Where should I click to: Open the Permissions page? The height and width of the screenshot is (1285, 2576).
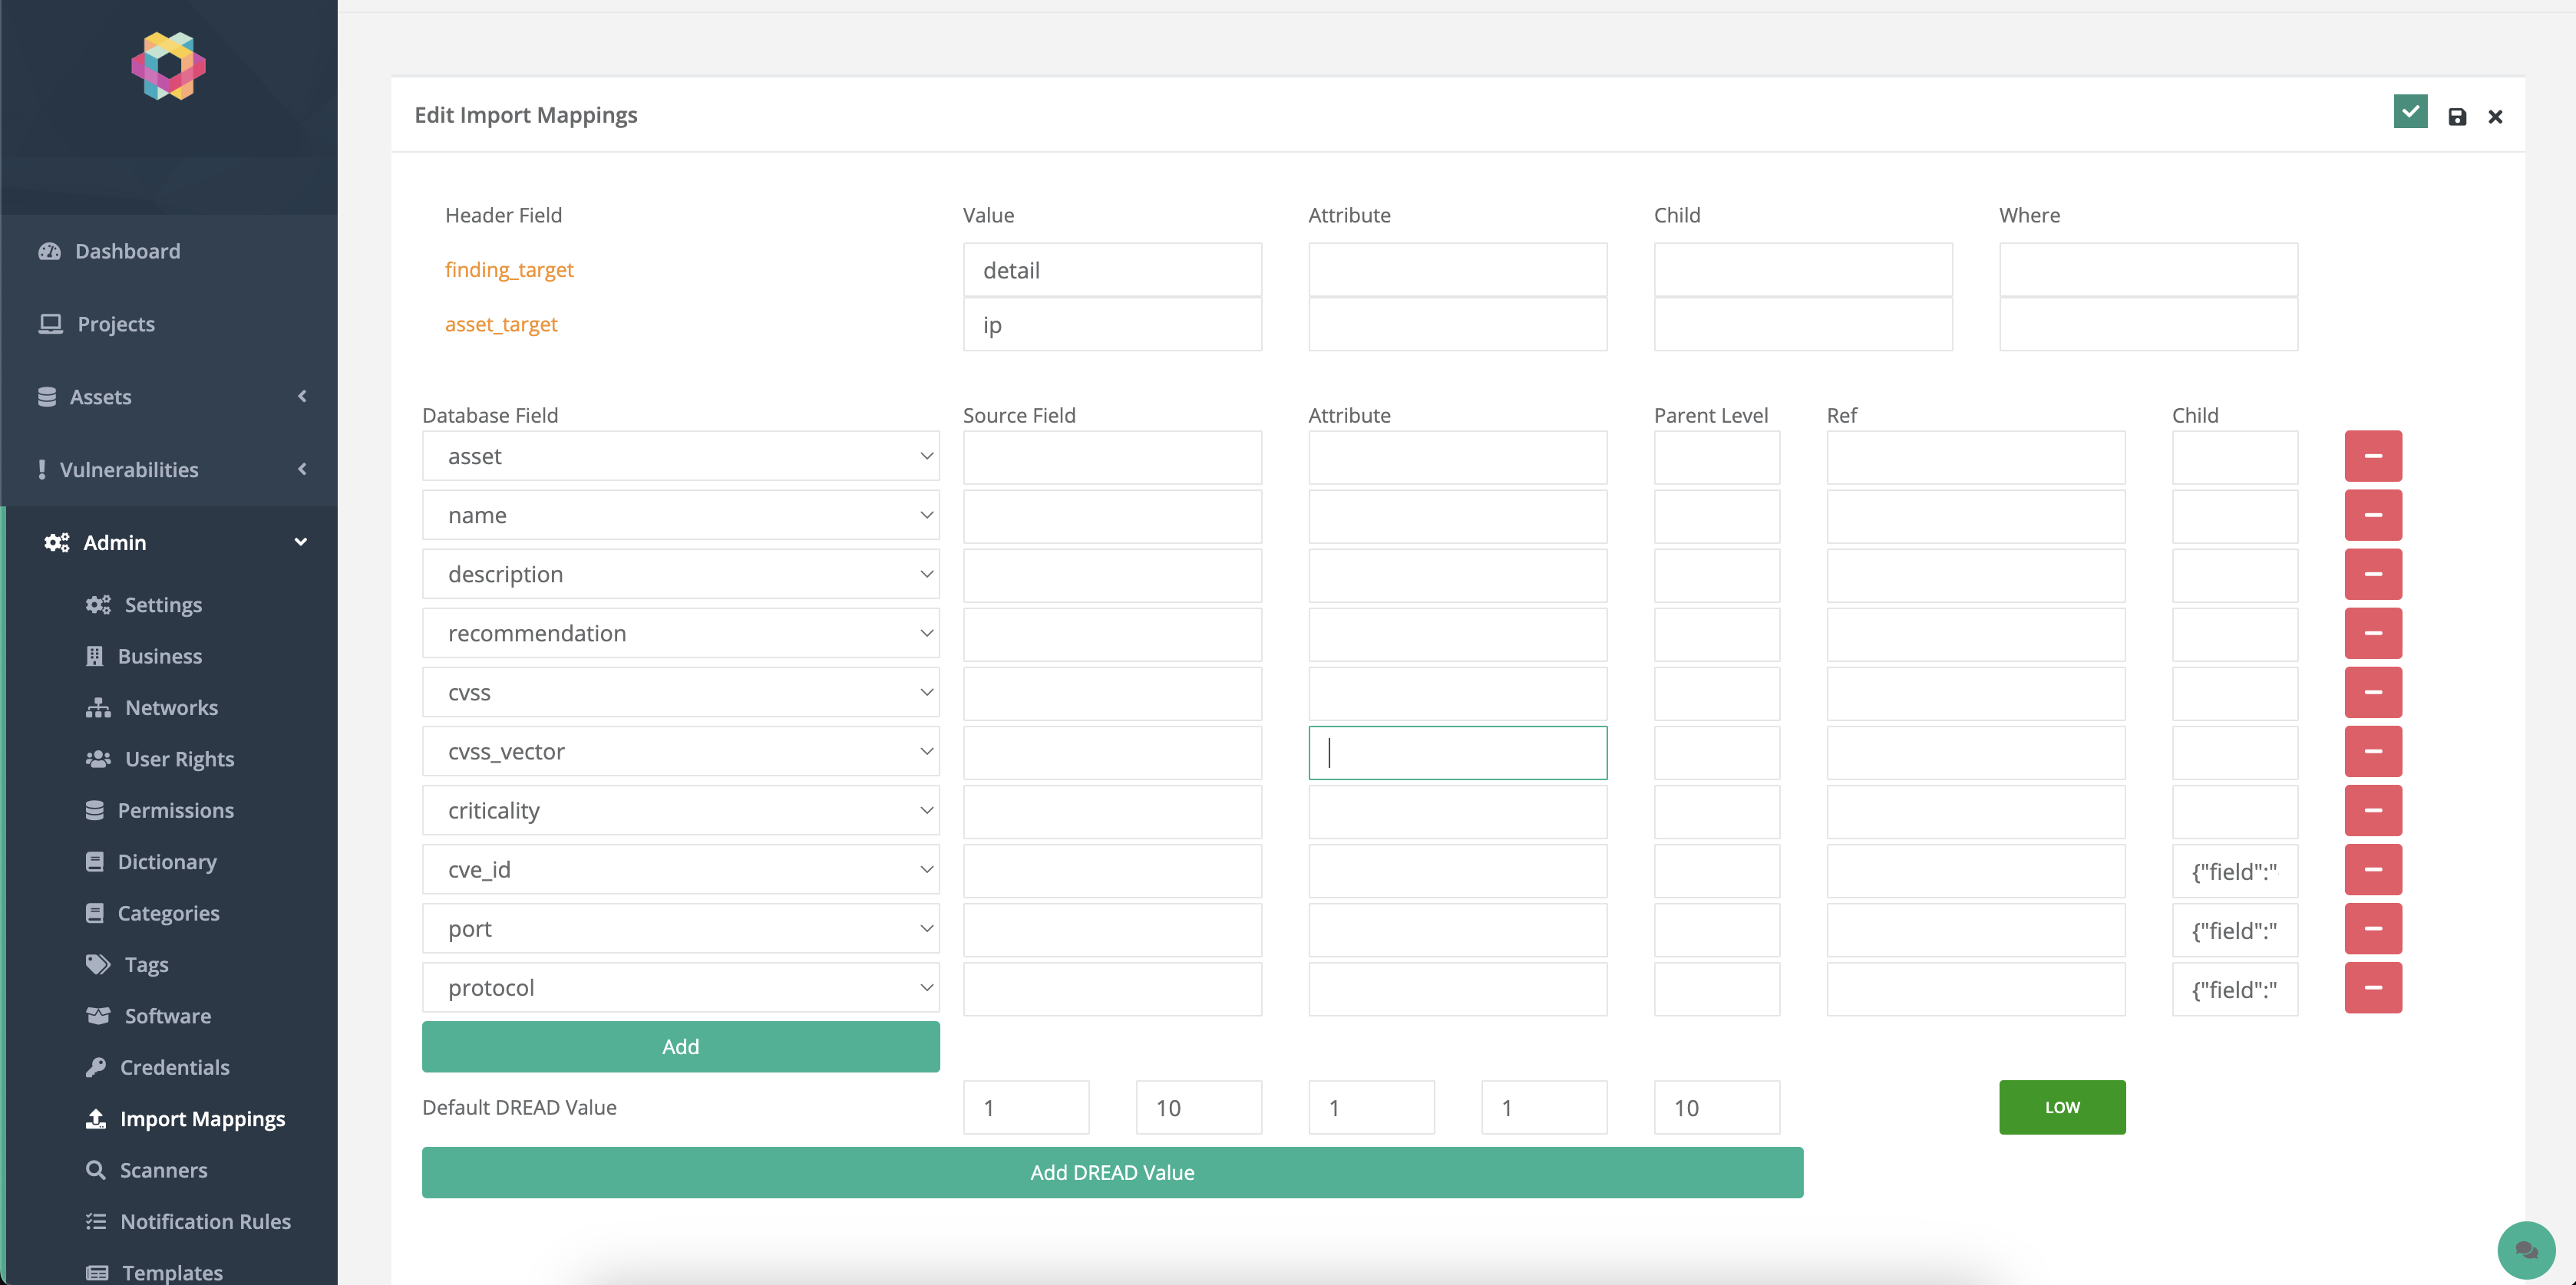(175, 810)
